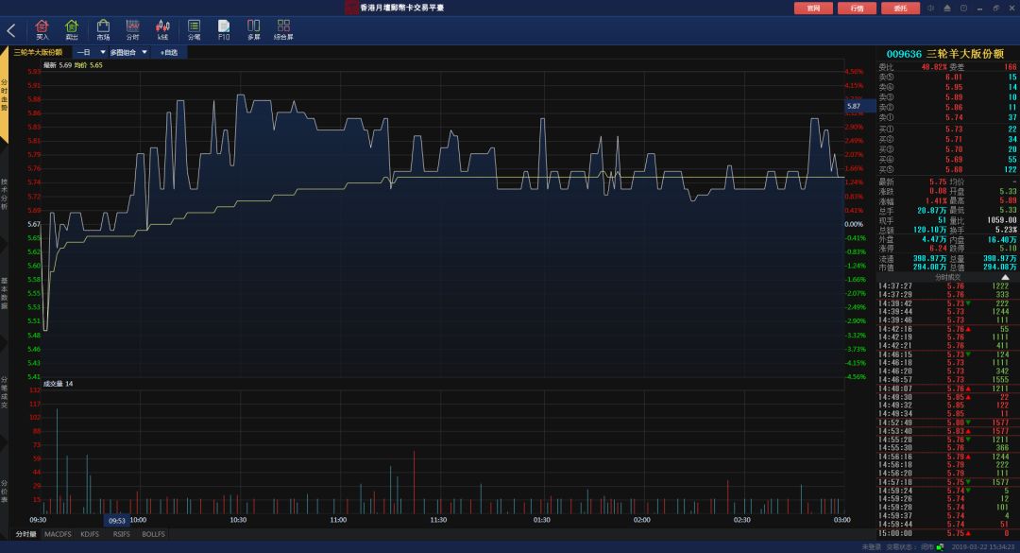Click the red 行情 button
This screenshot has height=553, width=1020.
857,8
